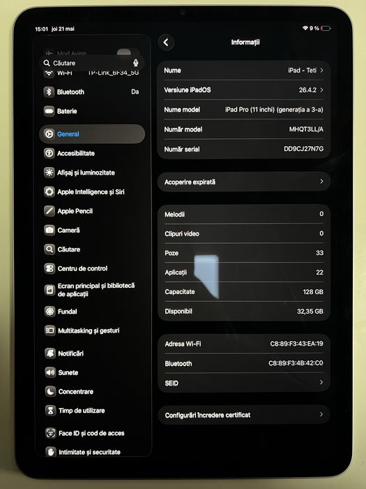Expand the Versiune iPadOS chevron
Viewport: 366px width, 489px height.
321,90
